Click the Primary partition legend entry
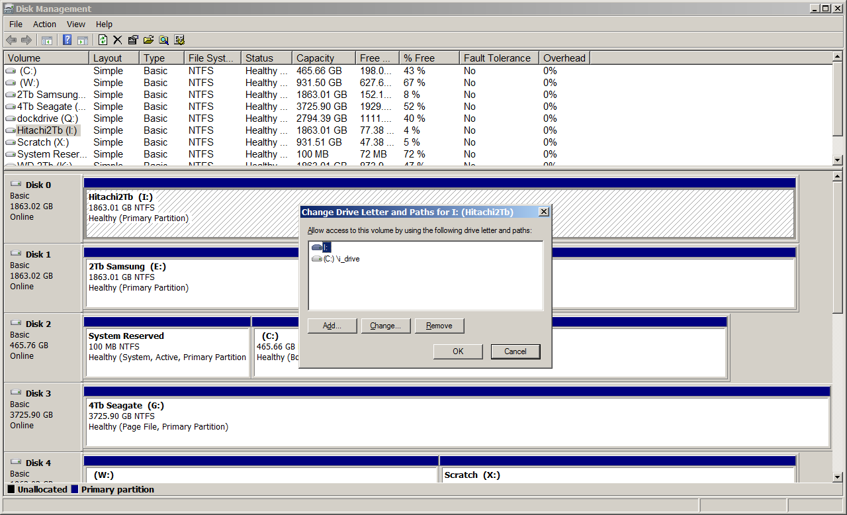Screen dimensions: 847x515 tap(112, 490)
